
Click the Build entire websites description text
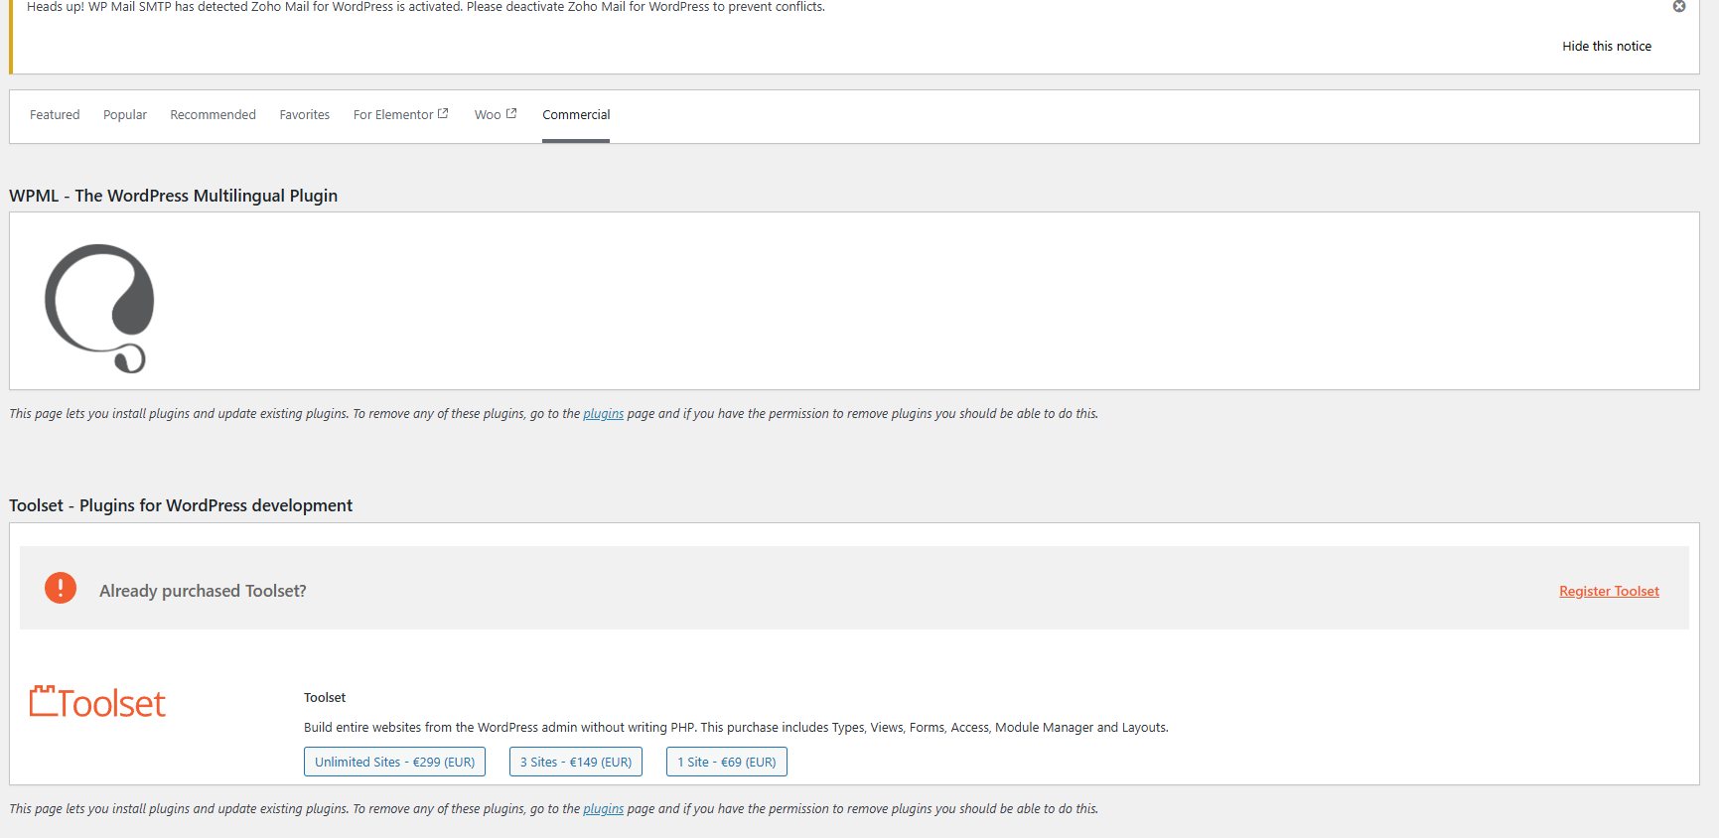pyautogui.click(x=736, y=728)
